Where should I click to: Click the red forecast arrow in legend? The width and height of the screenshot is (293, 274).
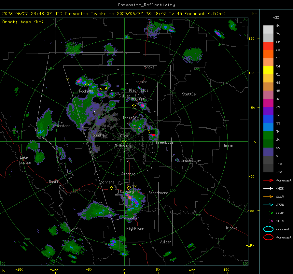point(268,180)
